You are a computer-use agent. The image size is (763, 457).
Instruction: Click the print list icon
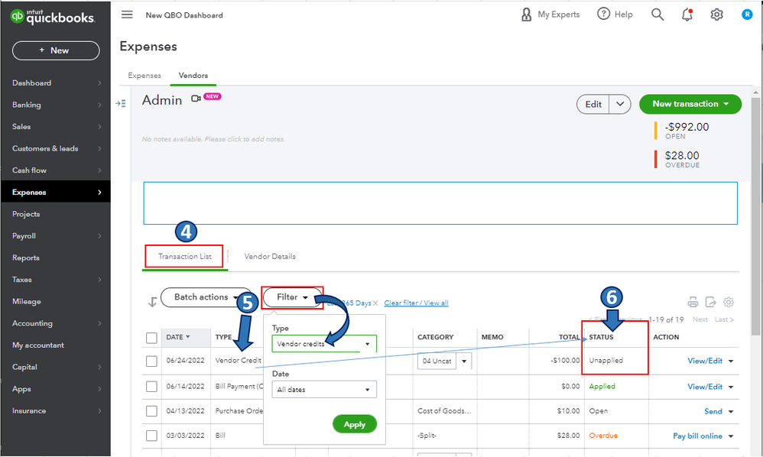click(693, 302)
